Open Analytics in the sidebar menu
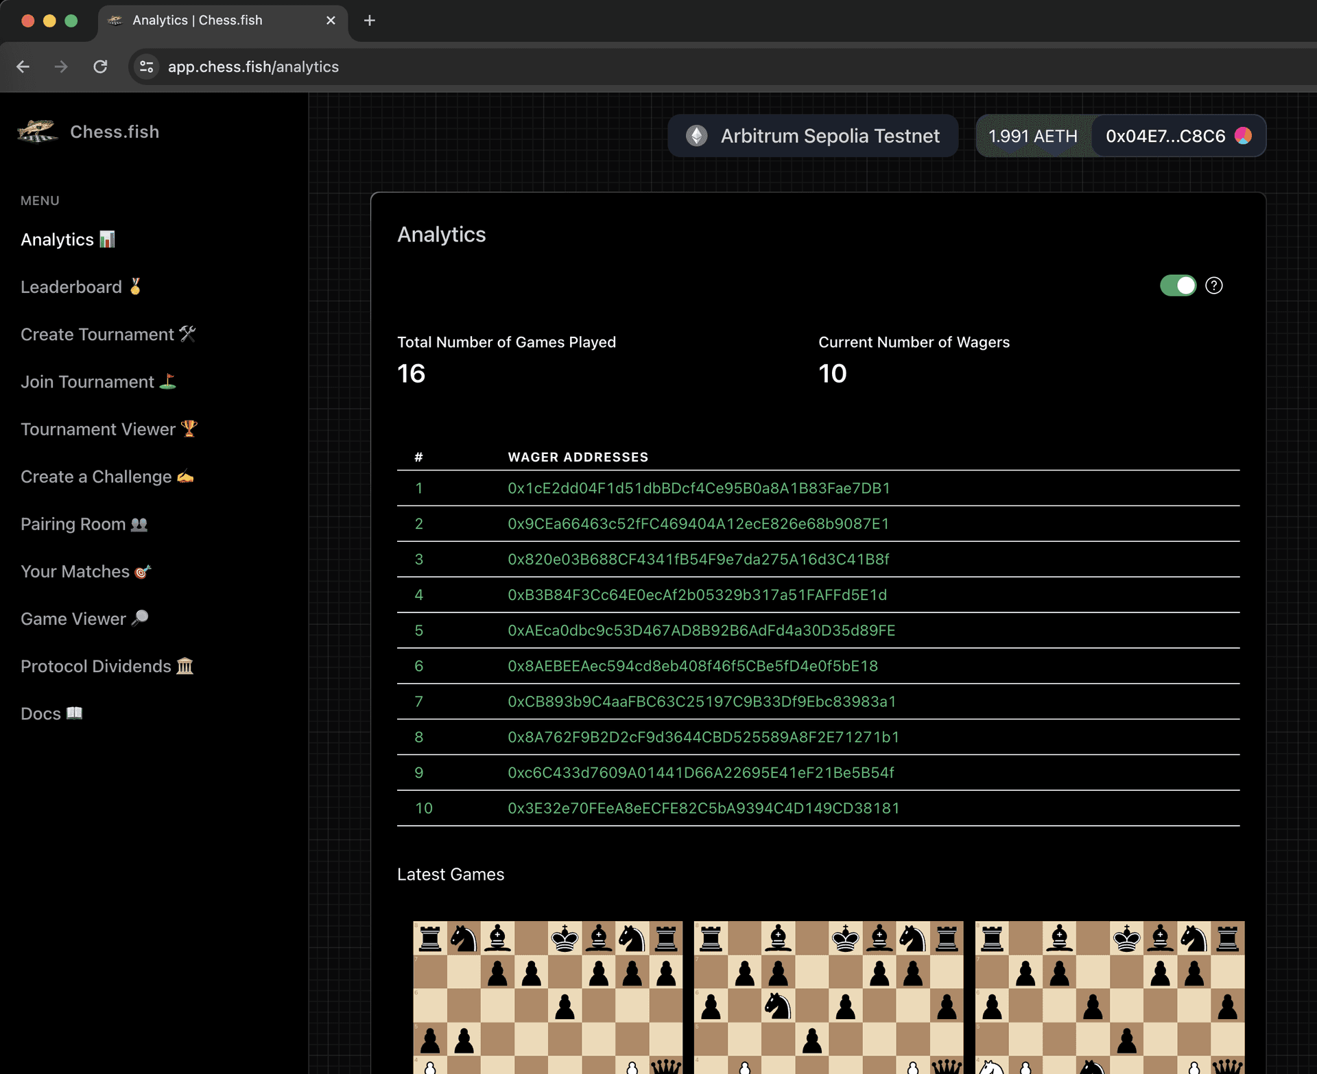The height and width of the screenshot is (1074, 1317). point(68,239)
